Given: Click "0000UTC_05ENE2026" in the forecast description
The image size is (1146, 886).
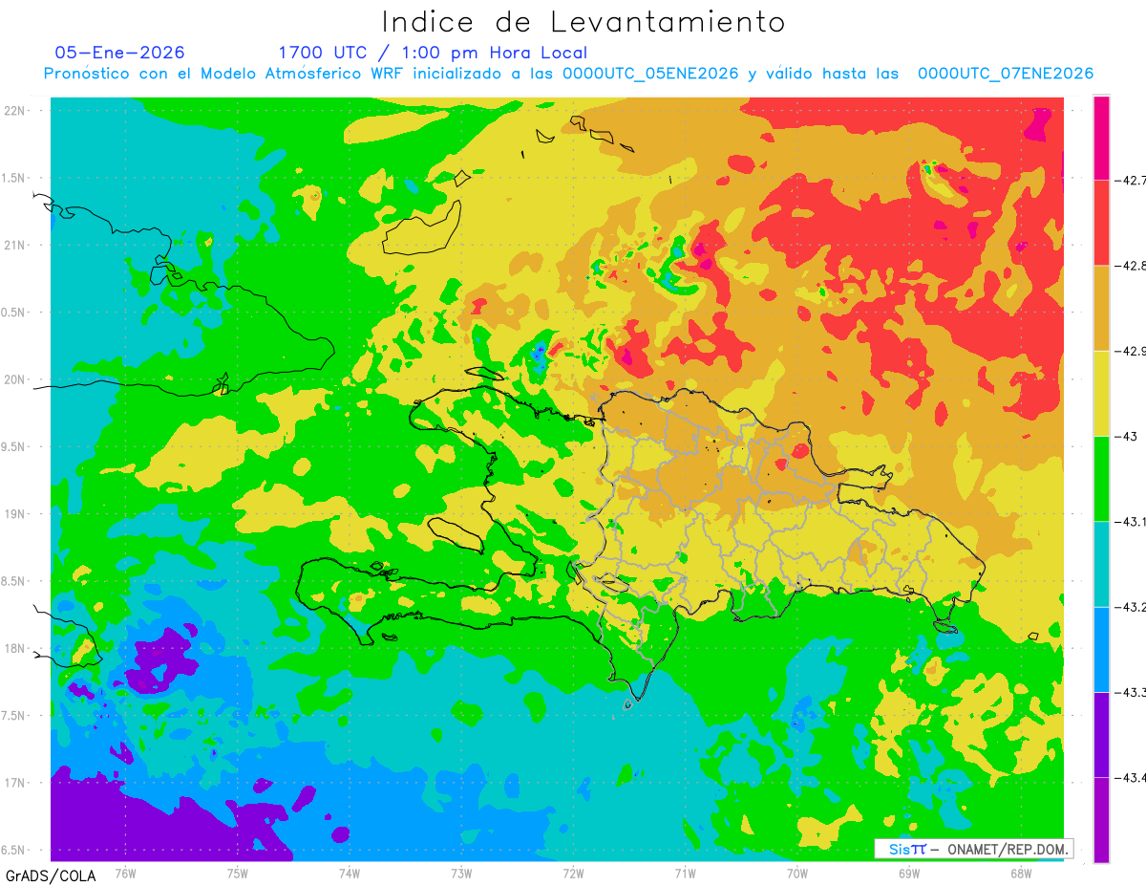Looking at the screenshot, I should point(649,74).
